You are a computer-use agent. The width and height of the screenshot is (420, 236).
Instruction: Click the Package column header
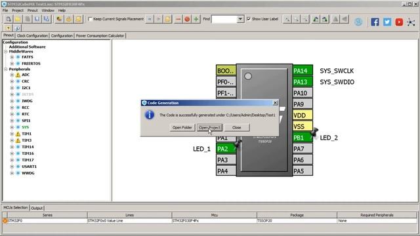point(297,215)
